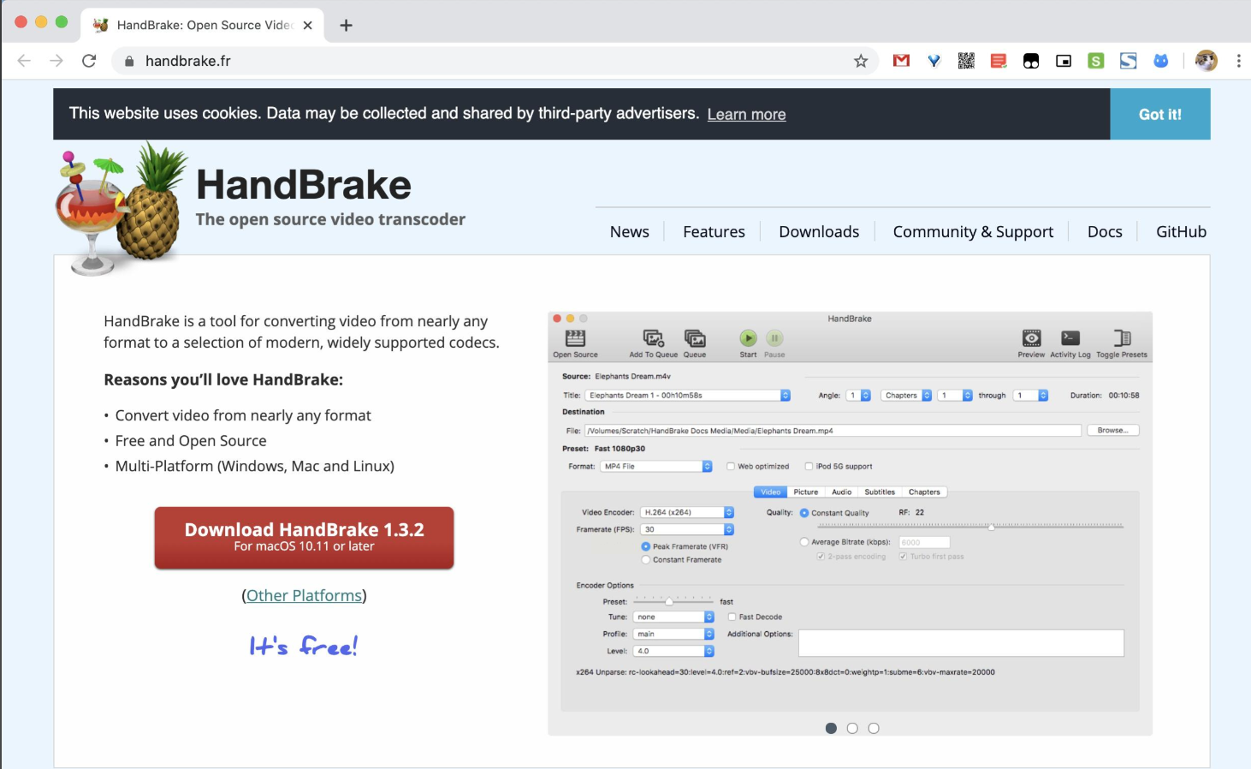Screen dimensions: 1251x769
Task: Toggle the Web optimized checkbox
Action: click(731, 467)
